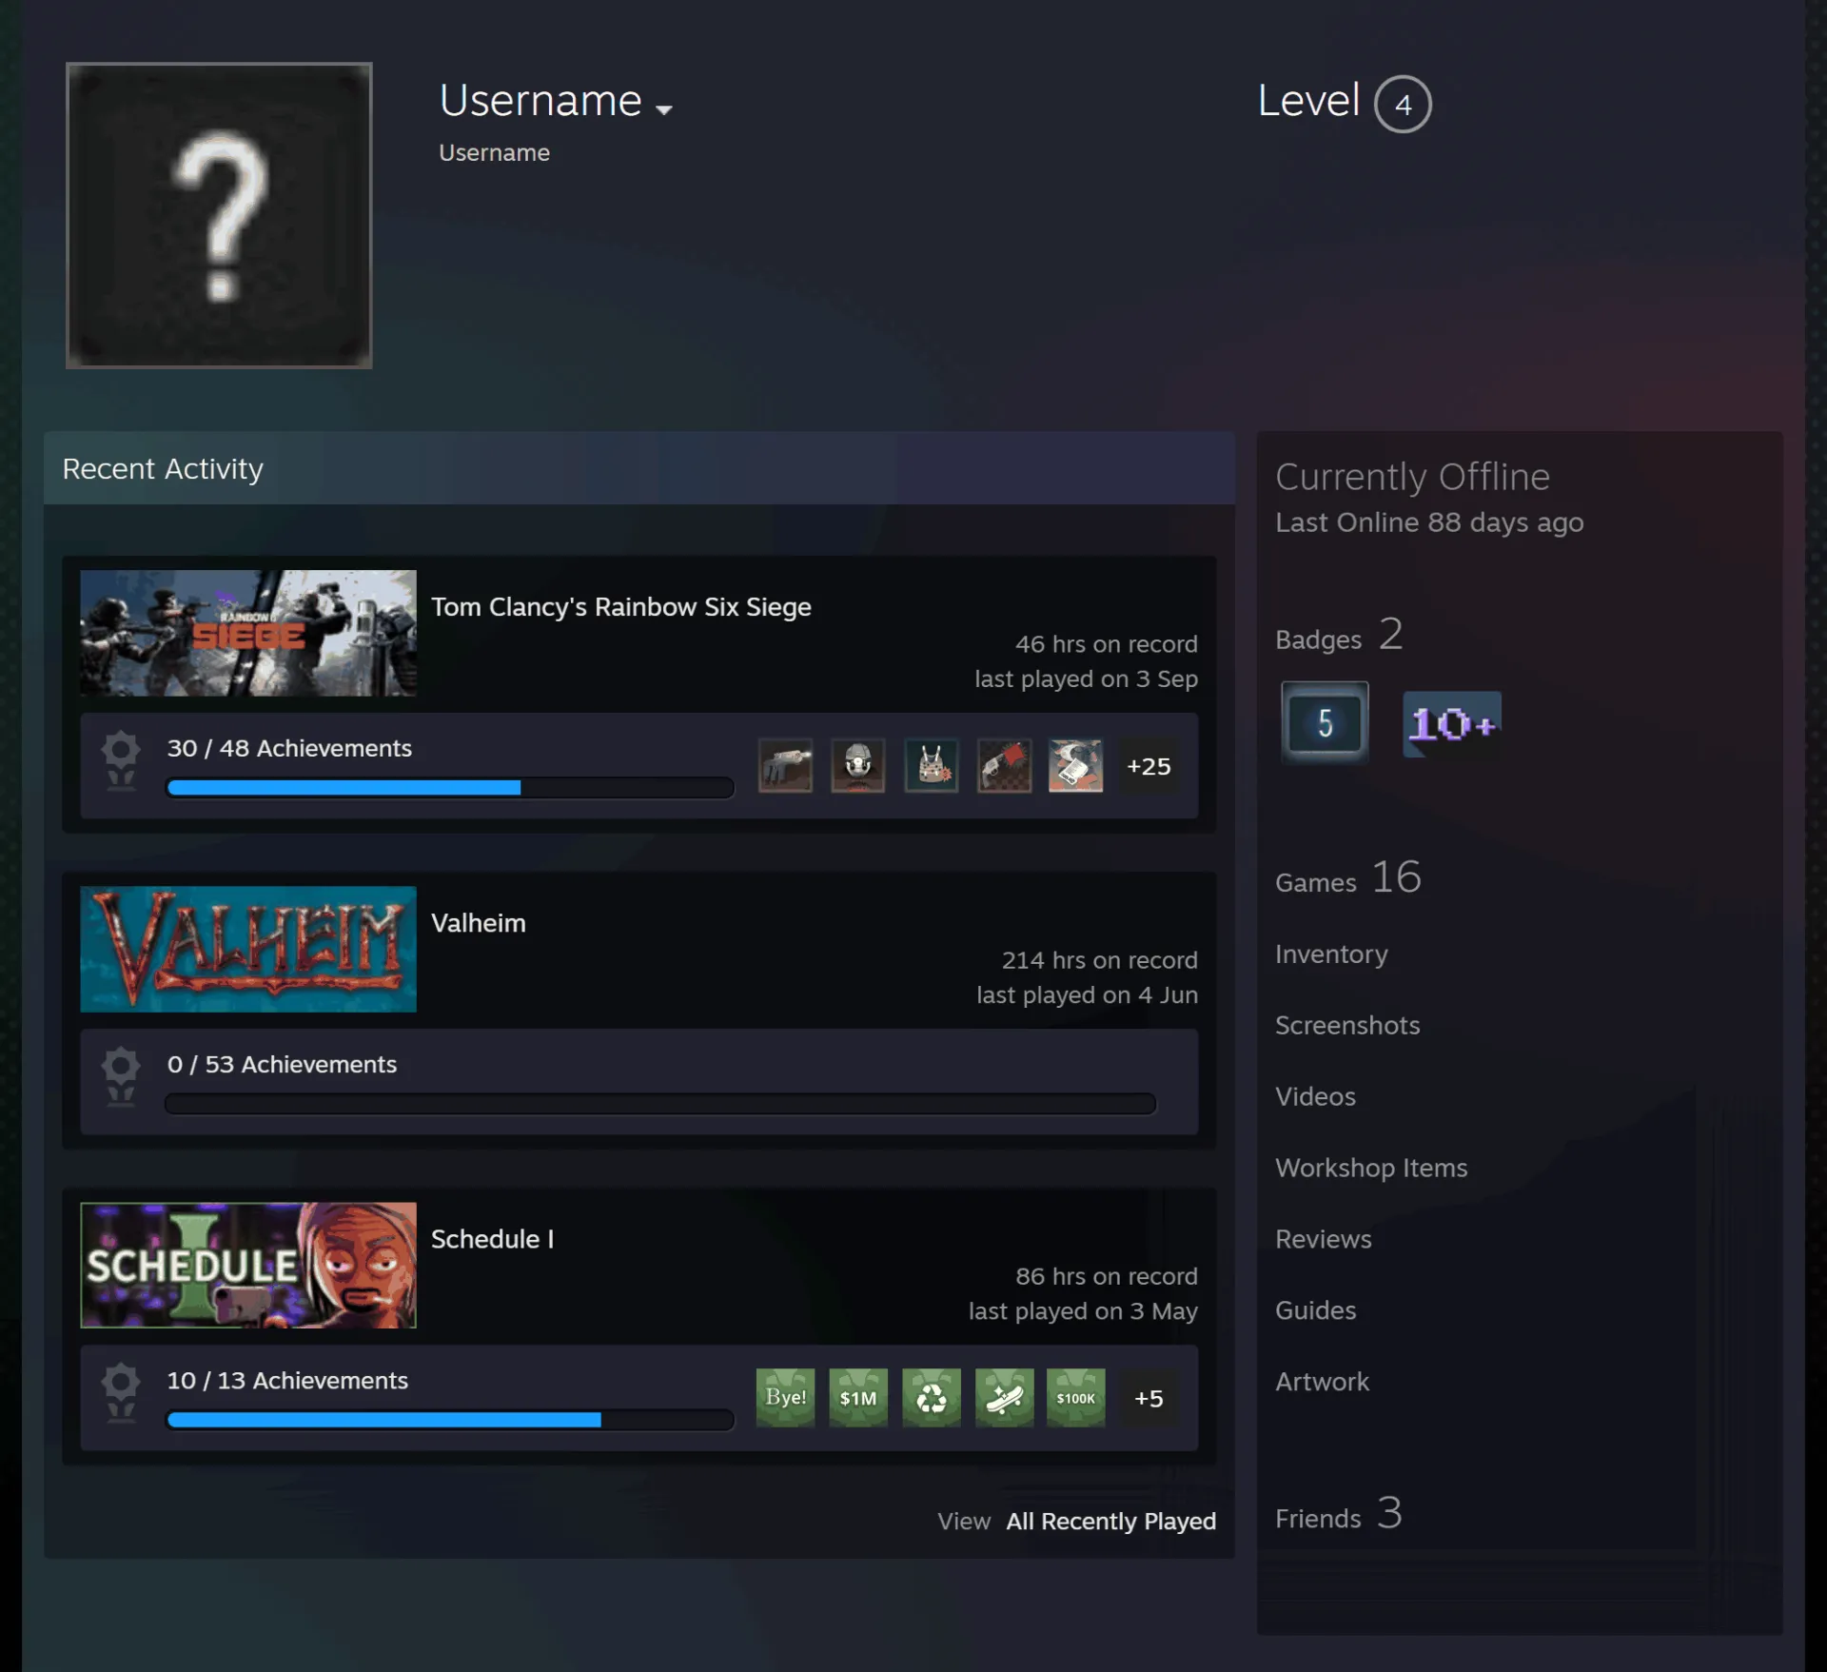Open the Artwork link

point(1323,1382)
